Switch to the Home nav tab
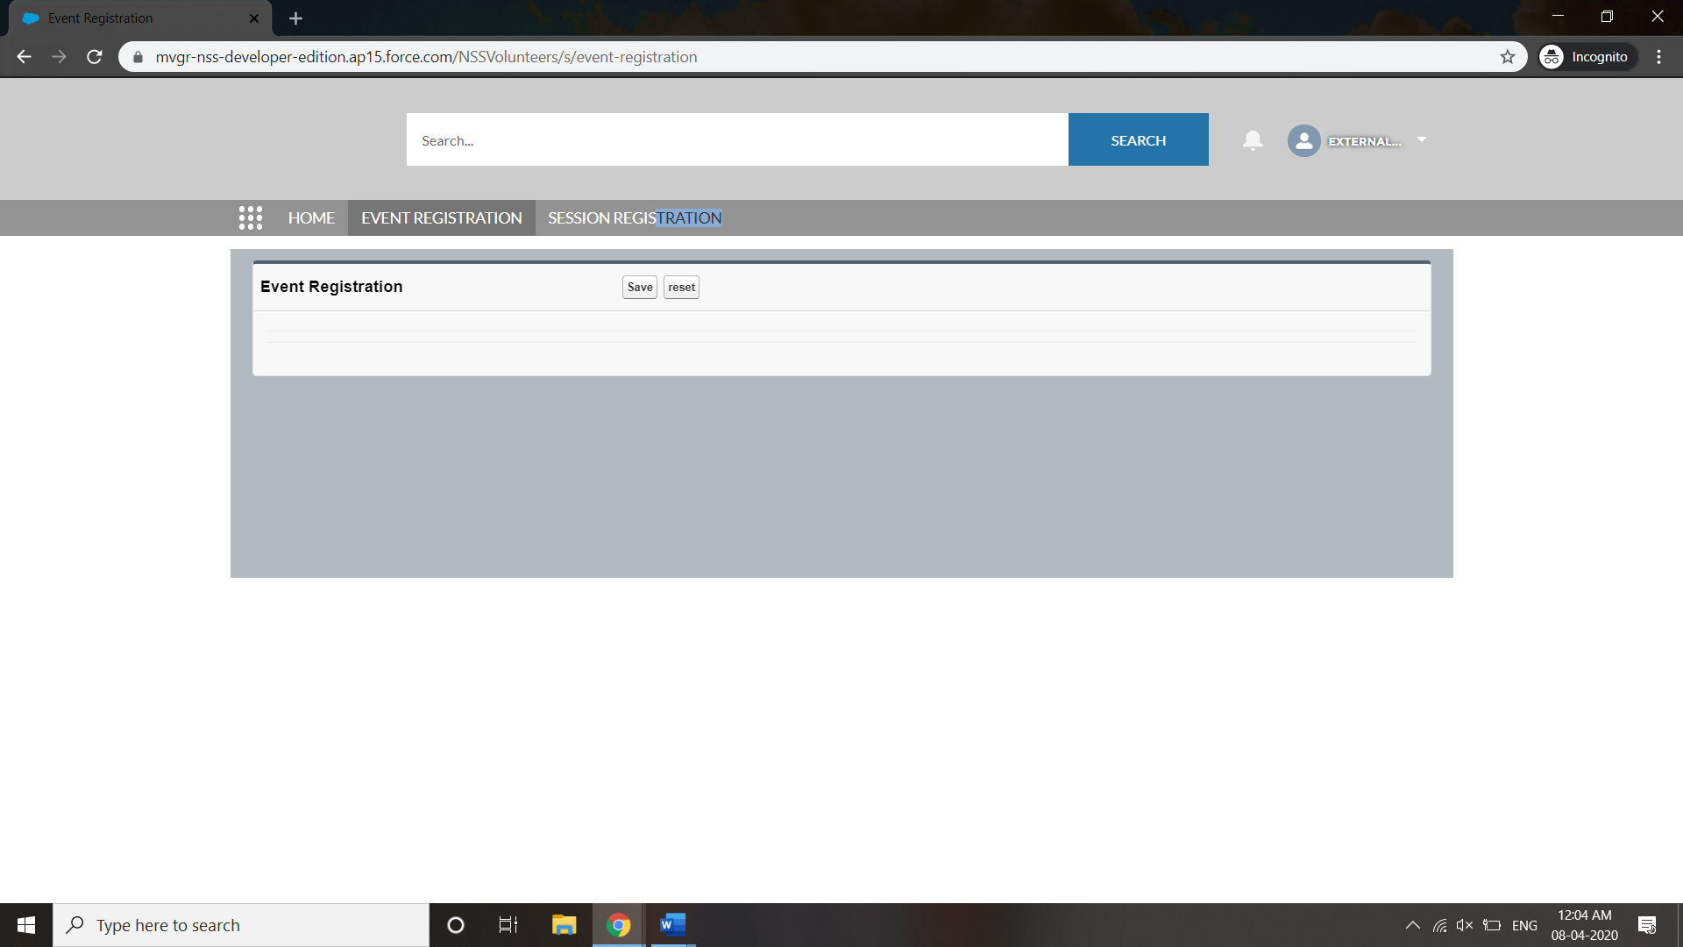This screenshot has height=947, width=1683. 311,217
